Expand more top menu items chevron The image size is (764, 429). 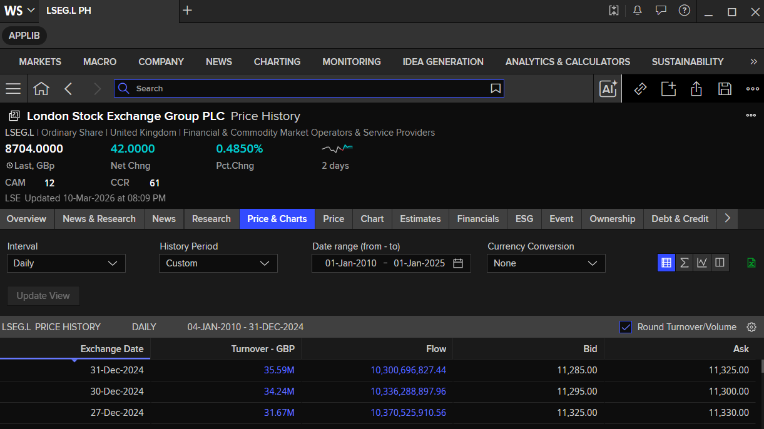pos(753,62)
